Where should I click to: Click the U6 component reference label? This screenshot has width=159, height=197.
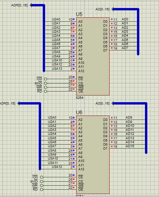click(79, 112)
